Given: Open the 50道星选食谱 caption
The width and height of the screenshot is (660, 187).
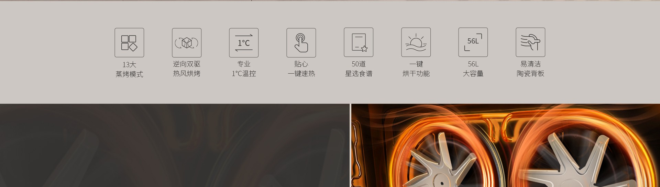Looking at the screenshot, I should 359,69.
